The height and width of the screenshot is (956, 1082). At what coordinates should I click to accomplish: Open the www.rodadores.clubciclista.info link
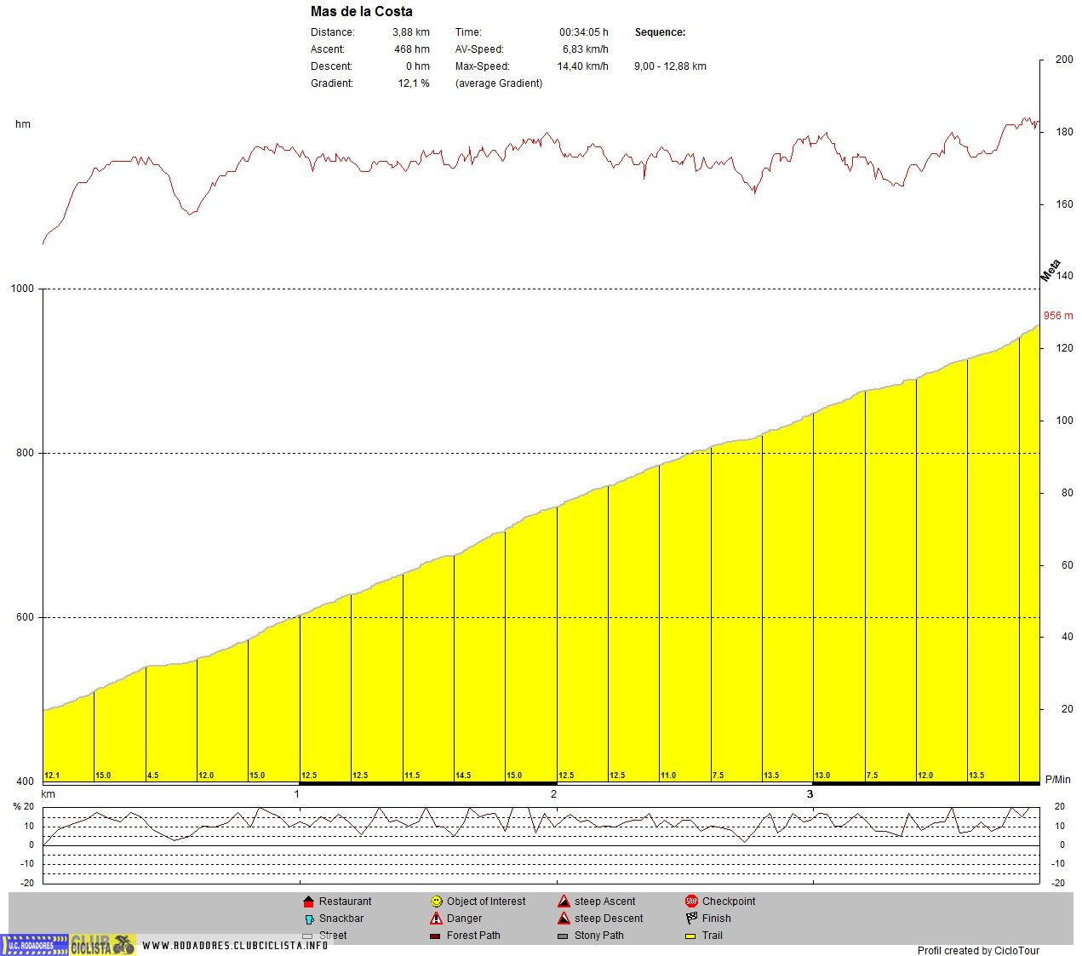pos(235,946)
